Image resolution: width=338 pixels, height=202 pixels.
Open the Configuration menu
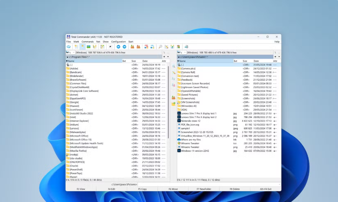118,42
